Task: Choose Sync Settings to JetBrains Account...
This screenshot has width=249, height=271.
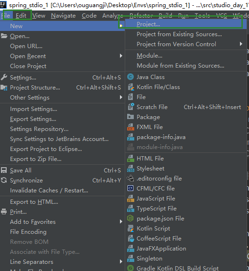Action: coord(62,139)
